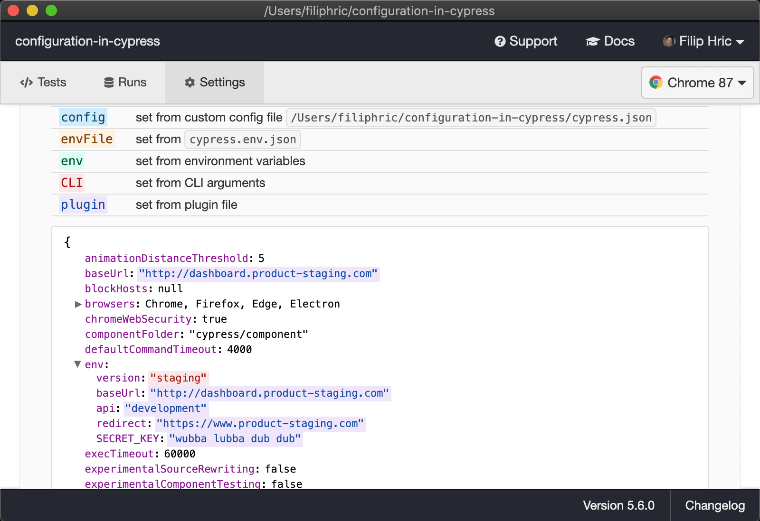Click the green zoom traffic light
The width and height of the screenshot is (760, 521).
point(50,10)
